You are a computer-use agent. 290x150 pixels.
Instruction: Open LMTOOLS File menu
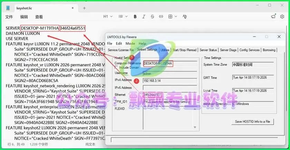[x=110, y=44]
